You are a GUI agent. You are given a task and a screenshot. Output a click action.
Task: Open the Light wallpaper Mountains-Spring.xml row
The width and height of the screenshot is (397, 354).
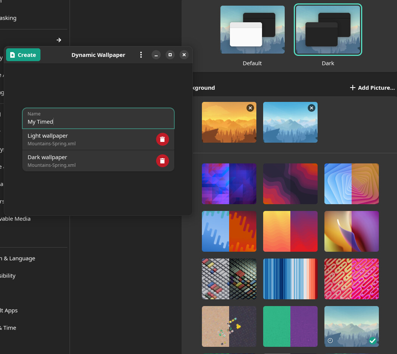pyautogui.click(x=87, y=139)
